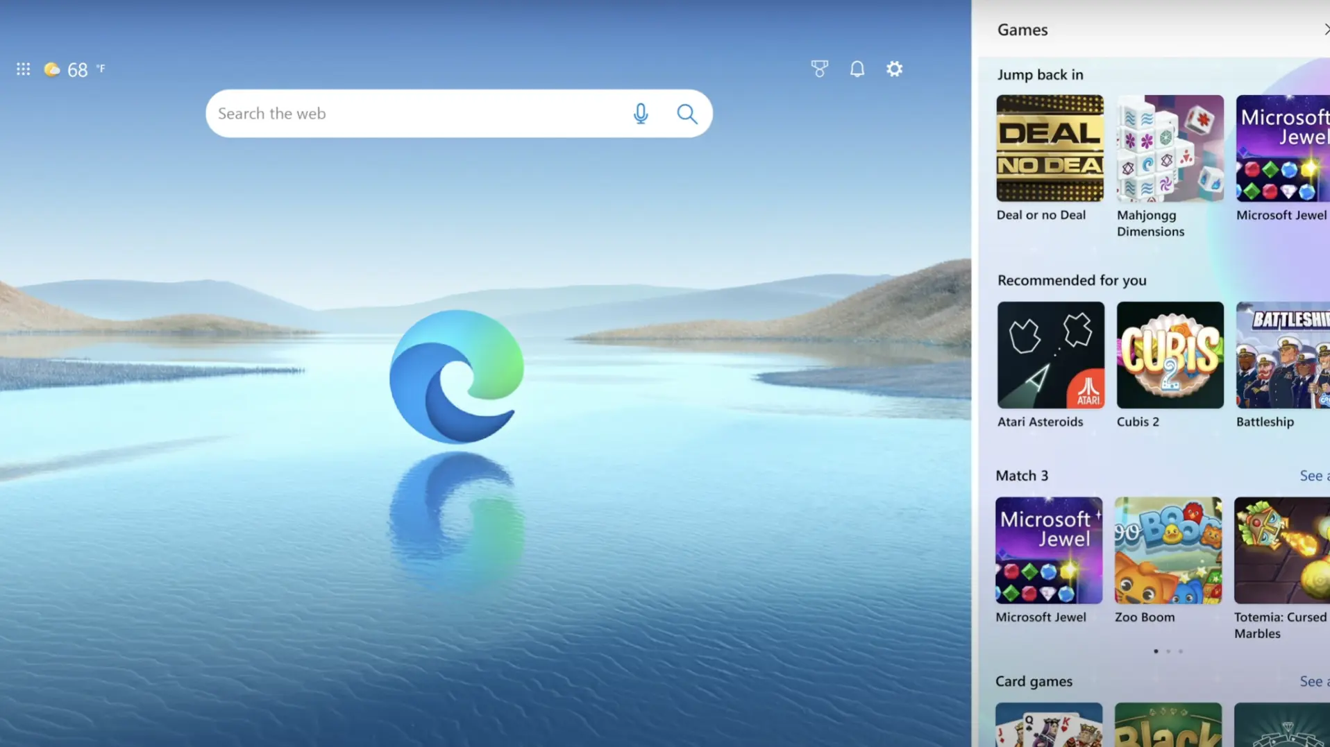Image resolution: width=1330 pixels, height=747 pixels.
Task: Open Microsoft Jewel in Match 3 section
Action: coord(1049,550)
